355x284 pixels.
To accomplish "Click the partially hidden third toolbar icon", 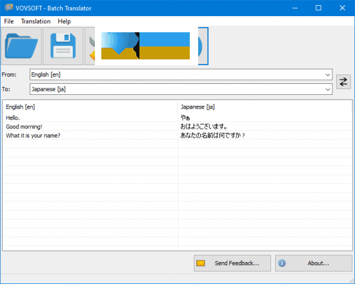I will [90, 46].
